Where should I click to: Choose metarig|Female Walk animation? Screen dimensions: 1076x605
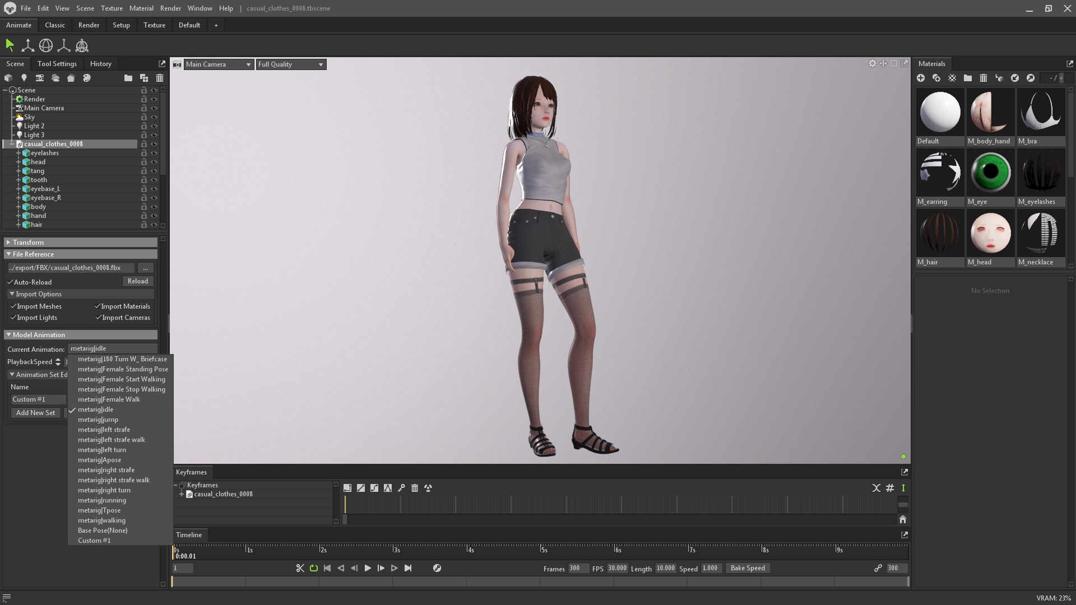click(109, 399)
